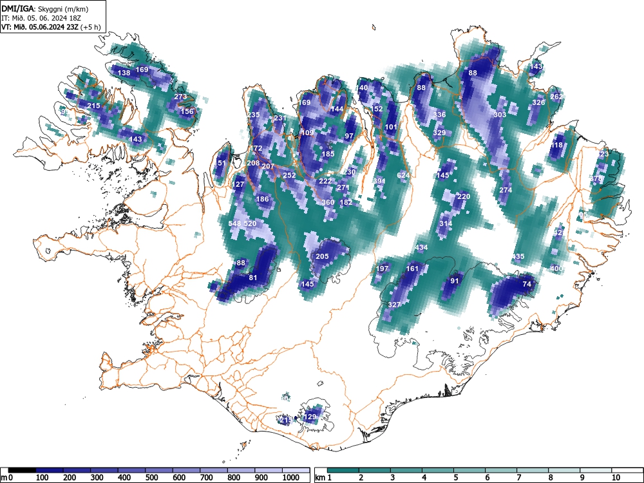This screenshot has width=644, height=483.
Task: Click the visibility value 97 on the map
Action: (x=349, y=136)
